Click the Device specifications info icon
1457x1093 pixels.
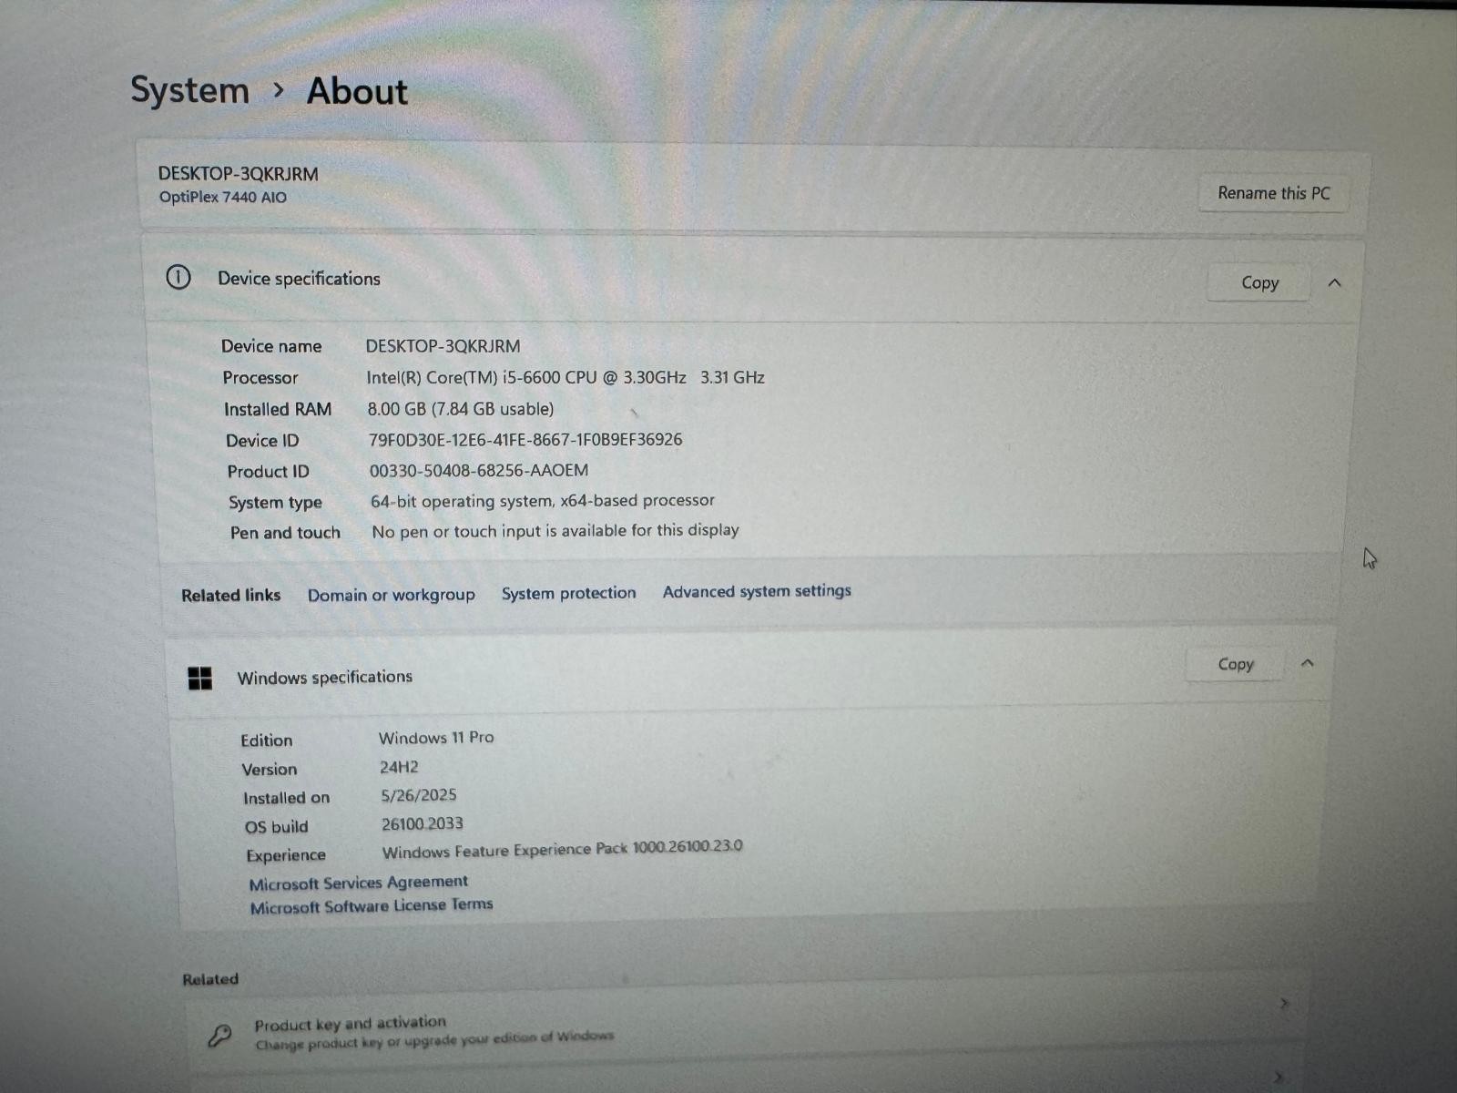click(178, 277)
